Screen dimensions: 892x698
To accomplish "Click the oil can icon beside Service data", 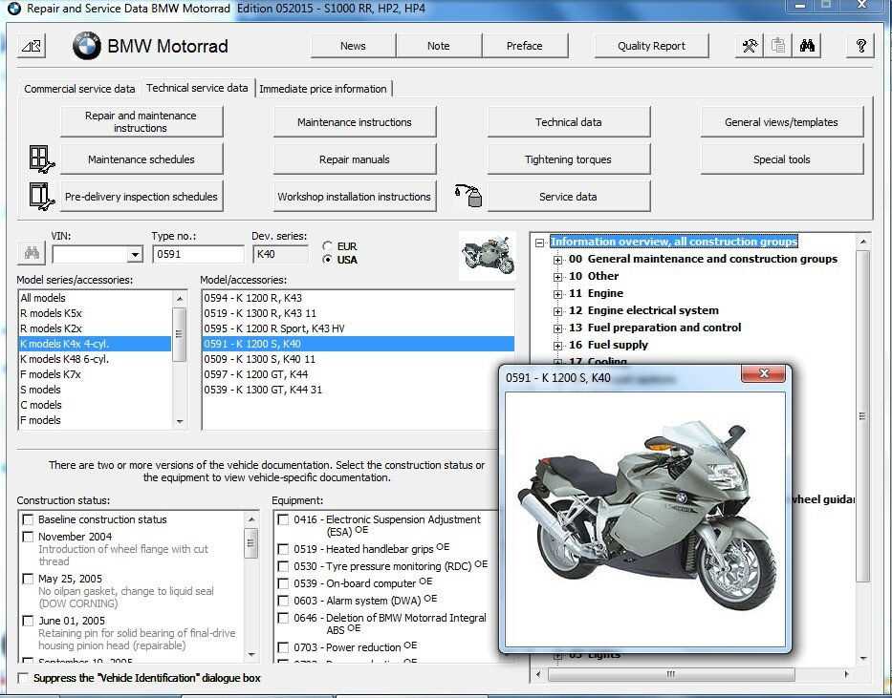I will coord(468,196).
